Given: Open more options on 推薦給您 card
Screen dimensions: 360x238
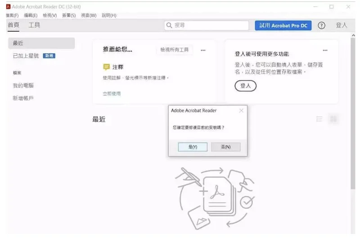Looking at the screenshot, I should (x=203, y=50).
